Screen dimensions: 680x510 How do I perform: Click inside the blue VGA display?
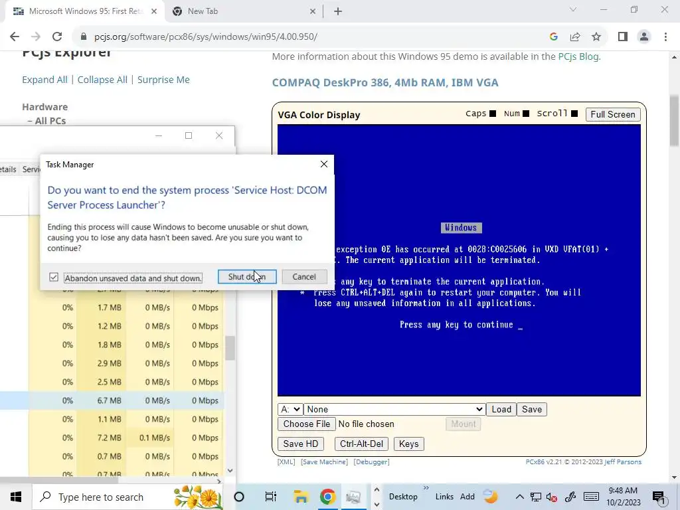point(459,260)
